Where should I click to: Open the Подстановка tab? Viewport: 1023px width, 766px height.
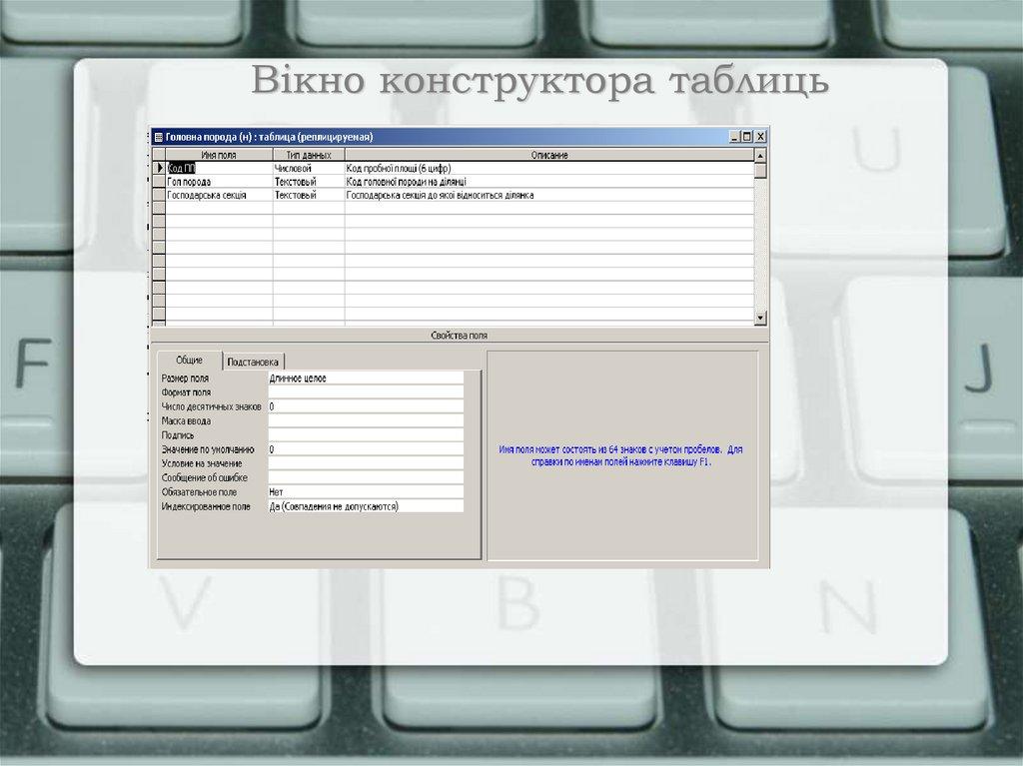click(x=254, y=362)
